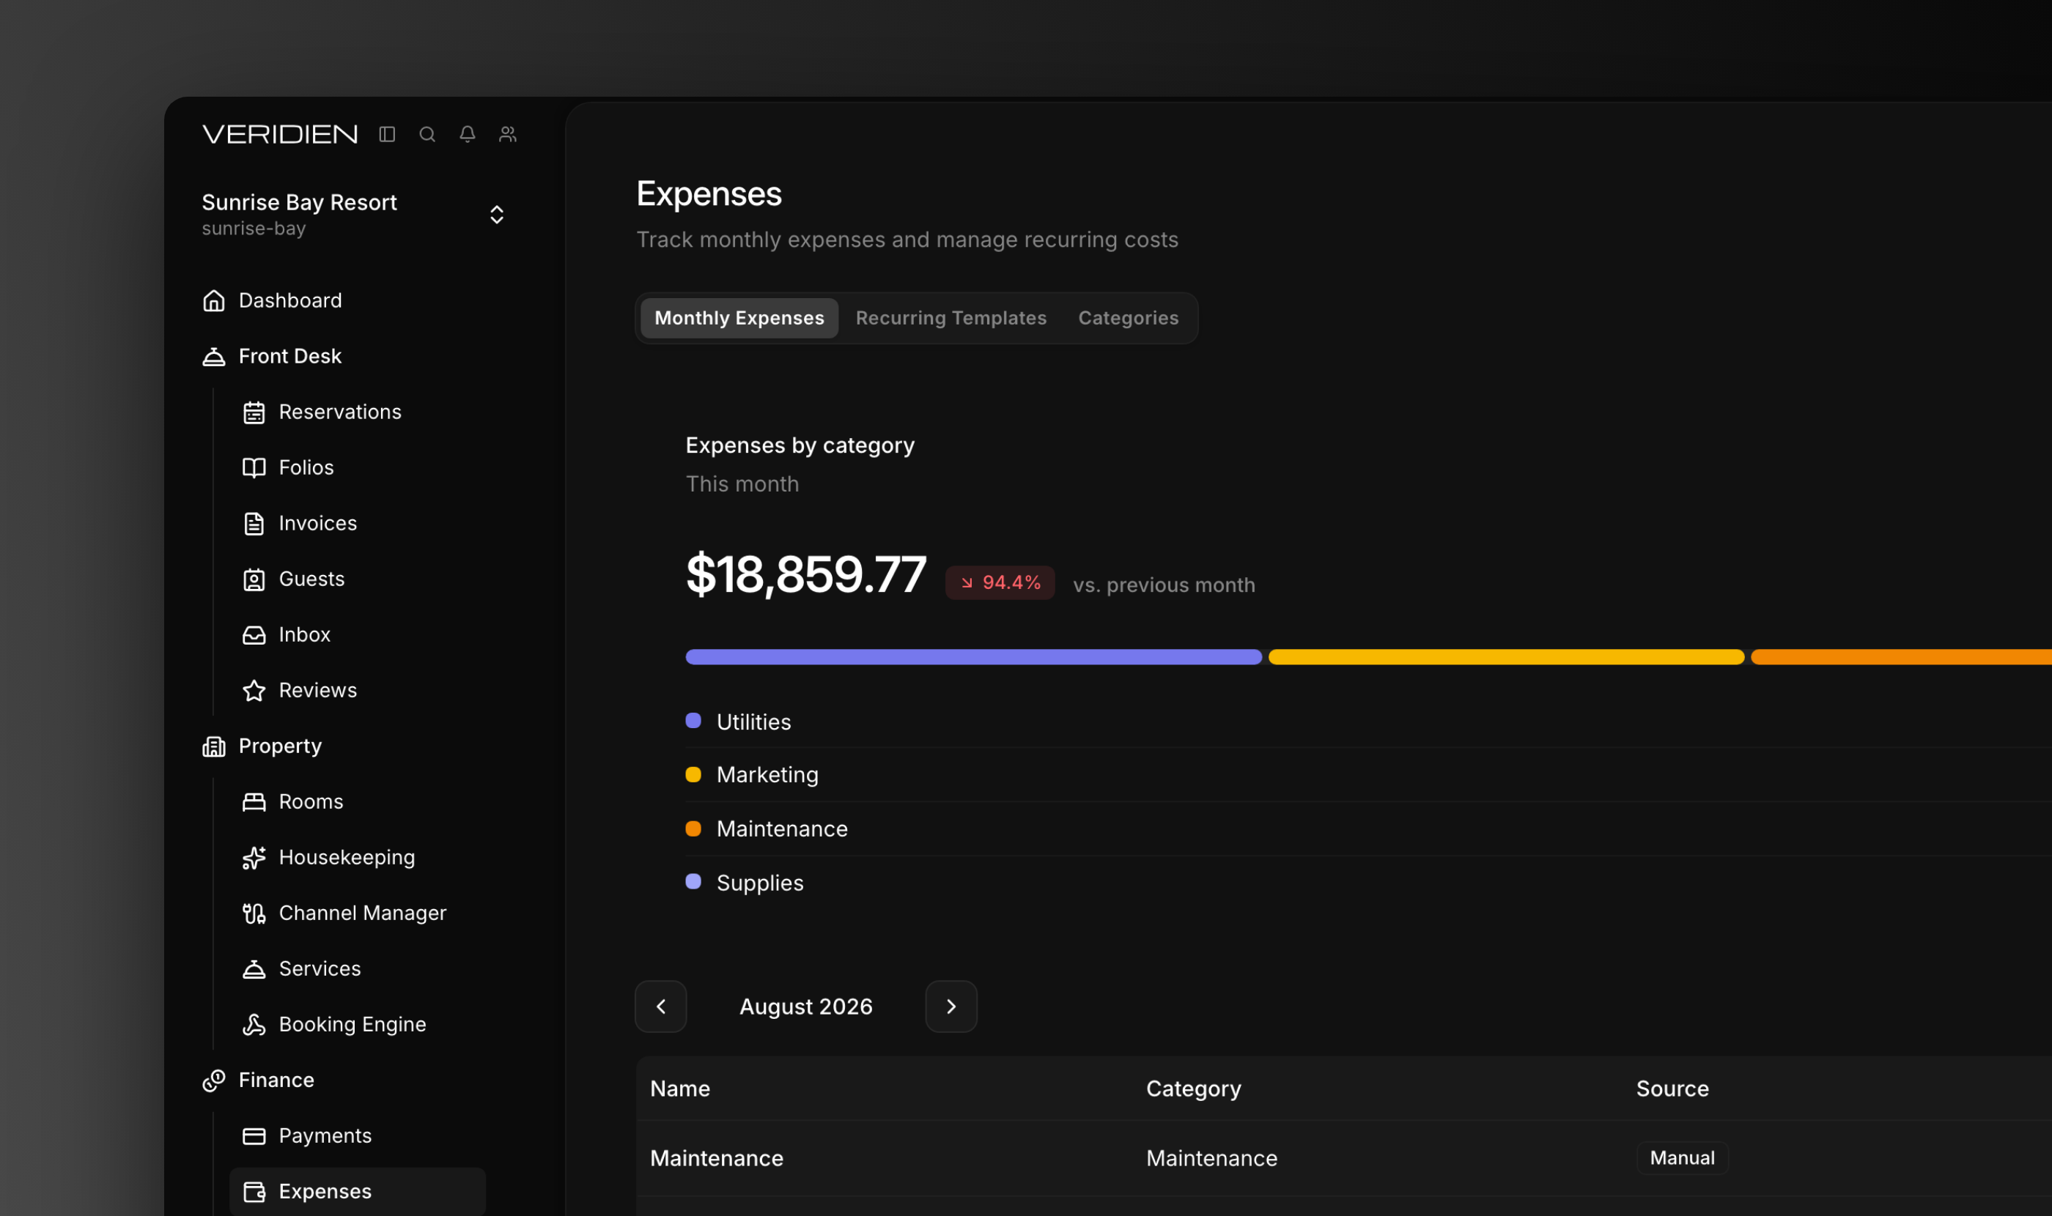The width and height of the screenshot is (2052, 1216).
Task: Click the Rooms bed icon
Action: (254, 802)
